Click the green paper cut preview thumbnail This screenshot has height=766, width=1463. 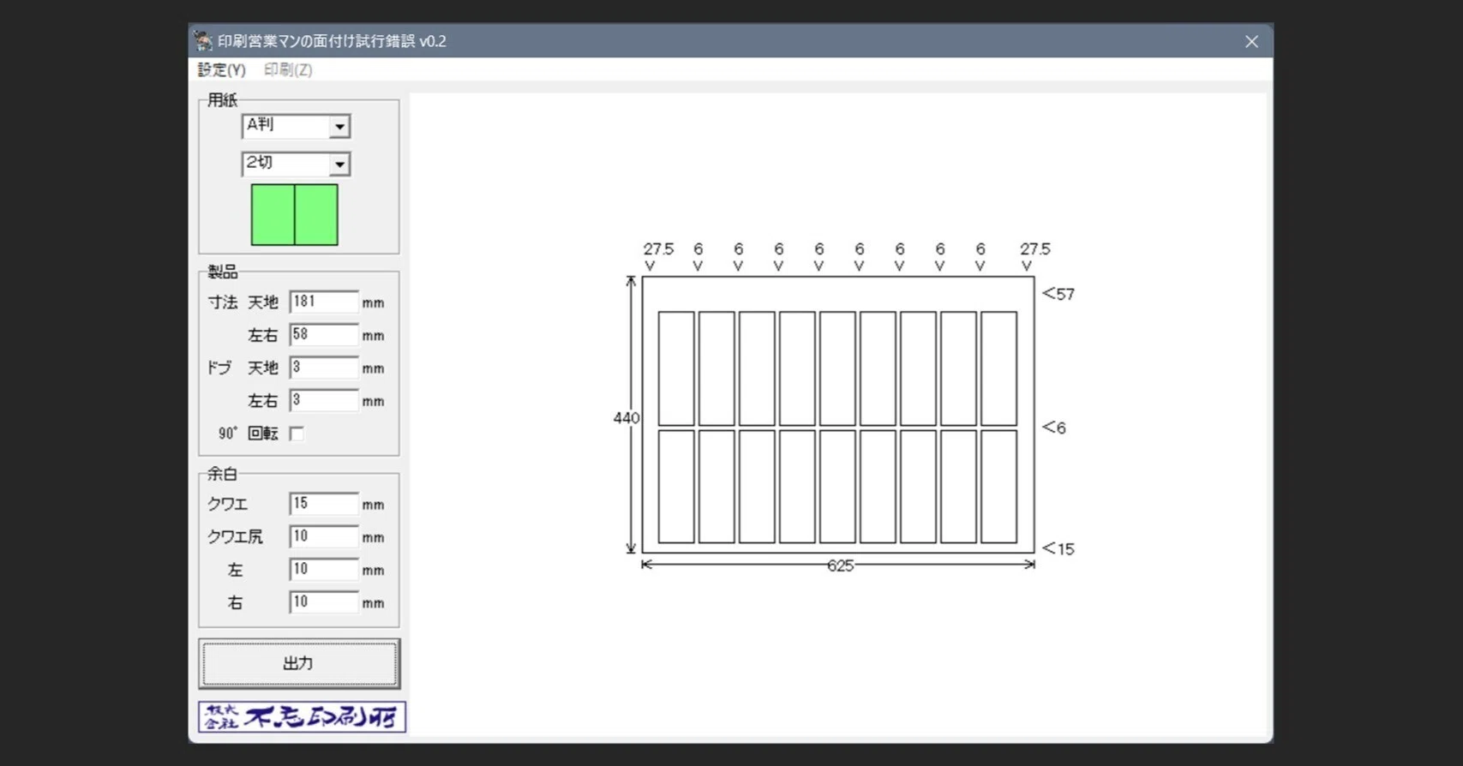[x=294, y=214]
